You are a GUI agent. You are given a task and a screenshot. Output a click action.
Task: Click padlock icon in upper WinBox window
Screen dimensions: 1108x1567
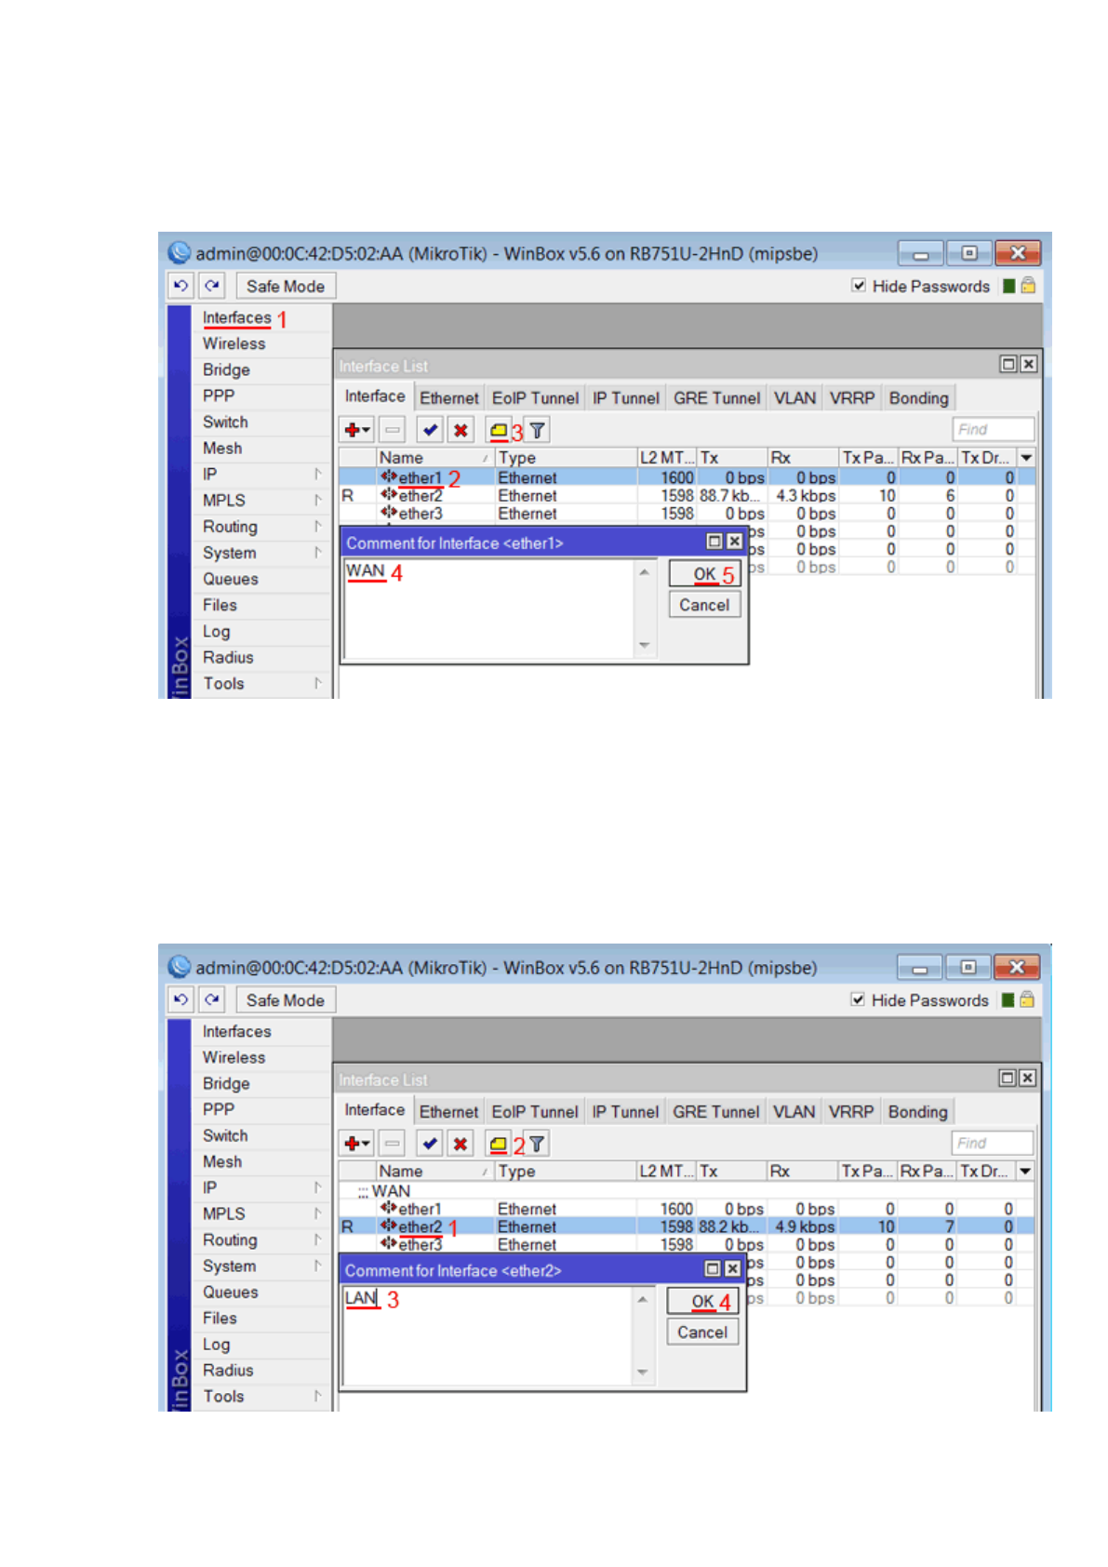coord(1028,286)
